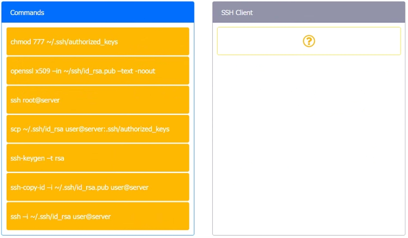Pick the command logging in with private key identity
This screenshot has height=238, width=408.
click(x=98, y=216)
